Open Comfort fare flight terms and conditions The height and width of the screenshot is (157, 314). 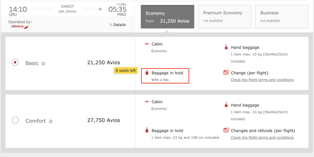pyautogui.click(x=262, y=138)
